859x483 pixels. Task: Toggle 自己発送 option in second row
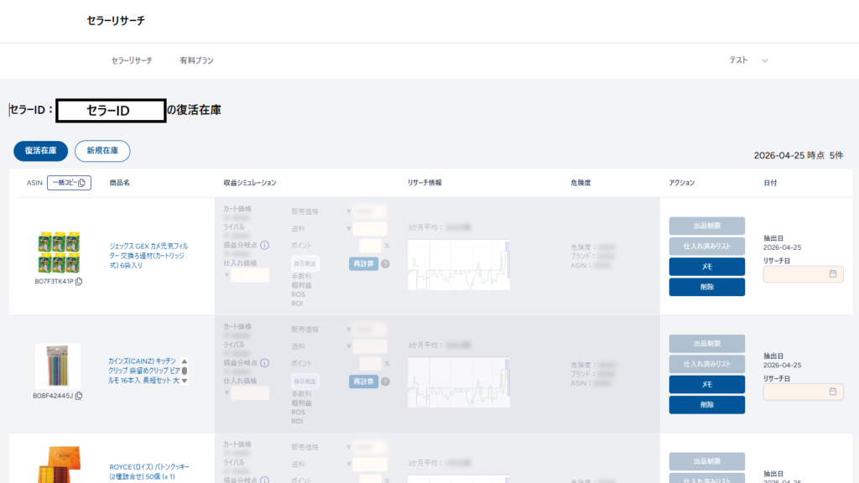tap(305, 382)
